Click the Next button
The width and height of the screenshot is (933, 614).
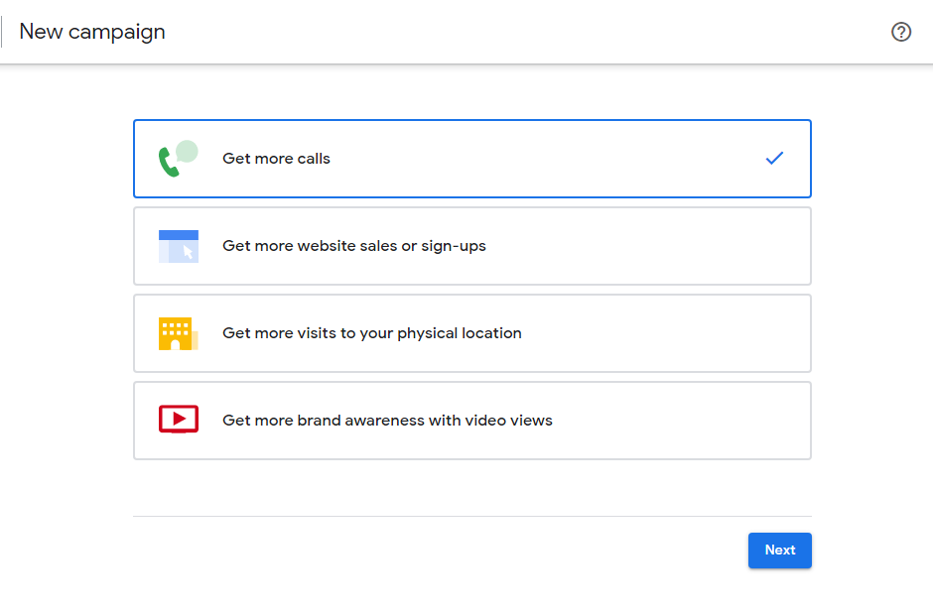point(779,551)
